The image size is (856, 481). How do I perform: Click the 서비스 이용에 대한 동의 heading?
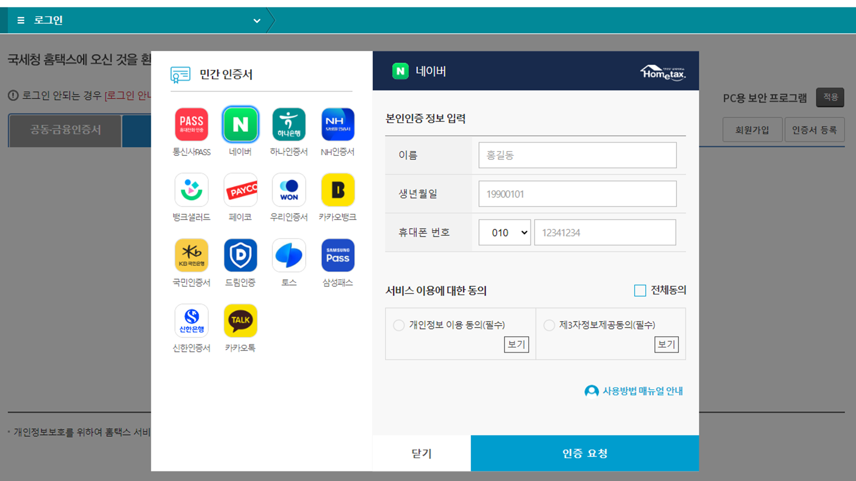(x=436, y=290)
